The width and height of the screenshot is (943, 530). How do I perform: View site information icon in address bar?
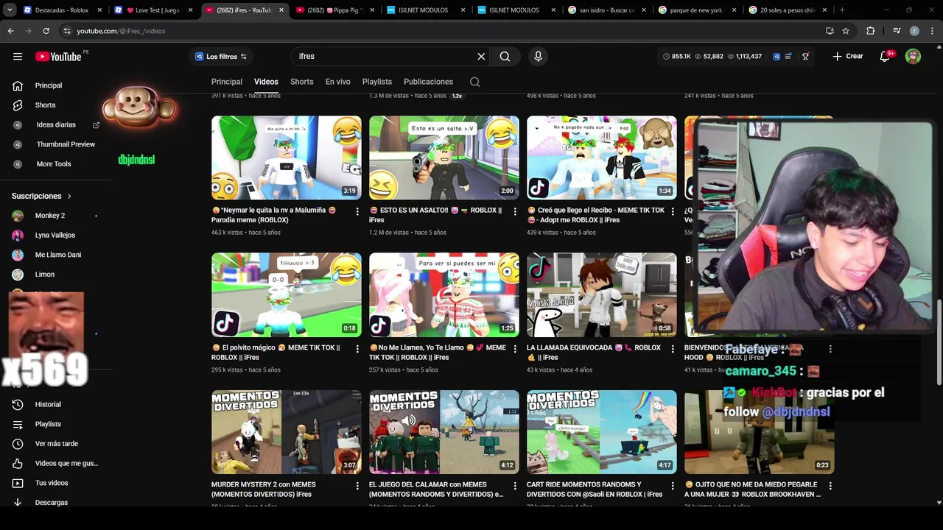pos(67,31)
